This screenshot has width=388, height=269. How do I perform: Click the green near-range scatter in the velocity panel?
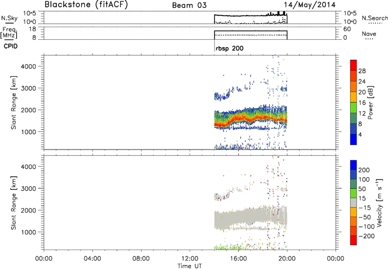tap(227, 247)
